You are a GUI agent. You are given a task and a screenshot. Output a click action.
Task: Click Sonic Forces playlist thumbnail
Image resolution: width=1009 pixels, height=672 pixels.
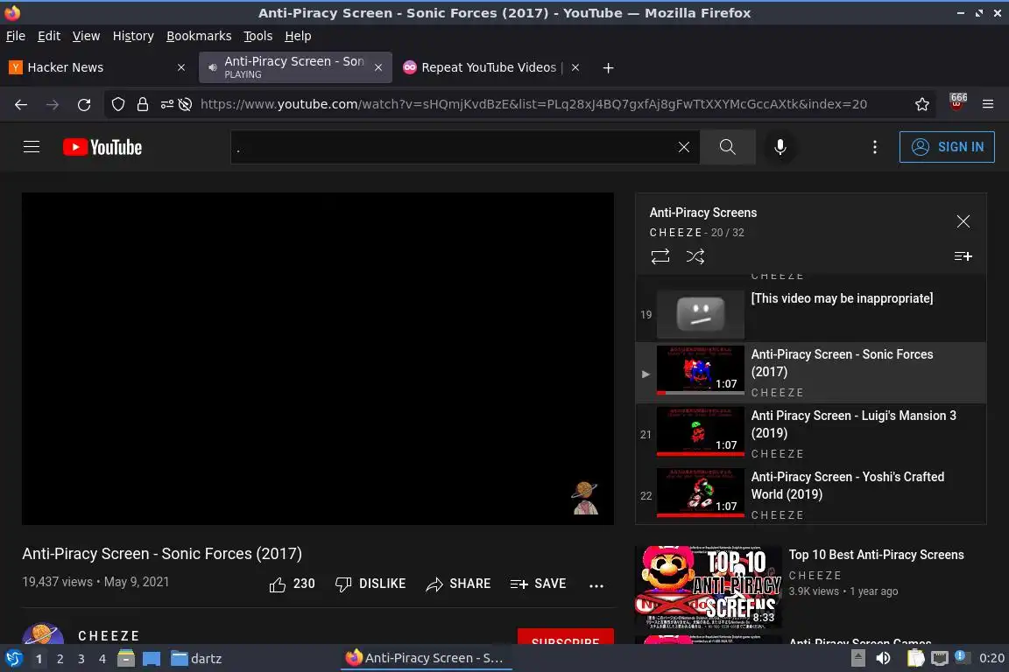tap(700, 370)
